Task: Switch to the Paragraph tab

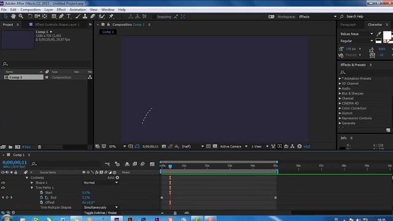Action: pyautogui.click(x=348, y=25)
